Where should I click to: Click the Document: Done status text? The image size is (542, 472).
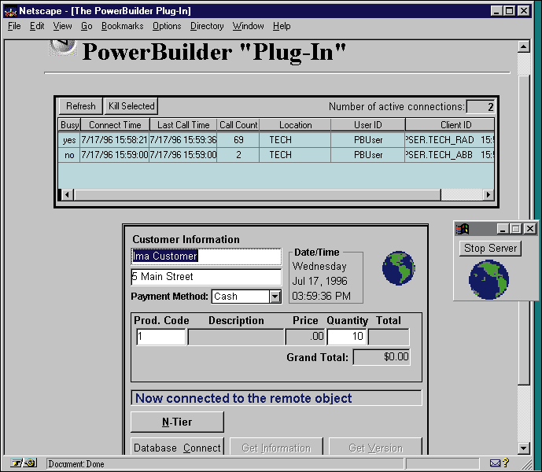76,464
